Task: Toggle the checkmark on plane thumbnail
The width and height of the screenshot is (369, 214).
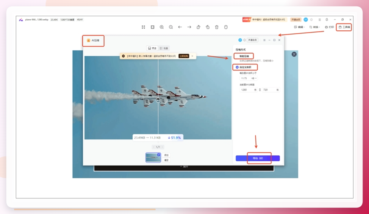Action: click(x=159, y=155)
